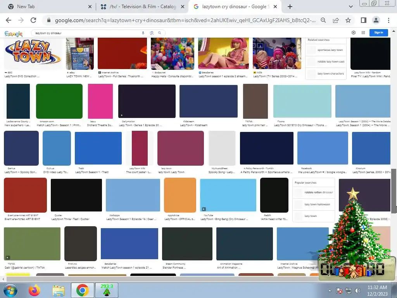Viewport: 397px width, 298px height.
Task: Open the Christmas tree countdown taskbar app
Action: [x=107, y=290]
